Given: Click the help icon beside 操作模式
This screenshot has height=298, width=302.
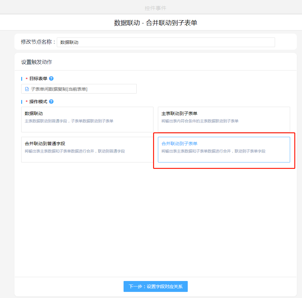Looking at the screenshot, I should tap(51, 102).
